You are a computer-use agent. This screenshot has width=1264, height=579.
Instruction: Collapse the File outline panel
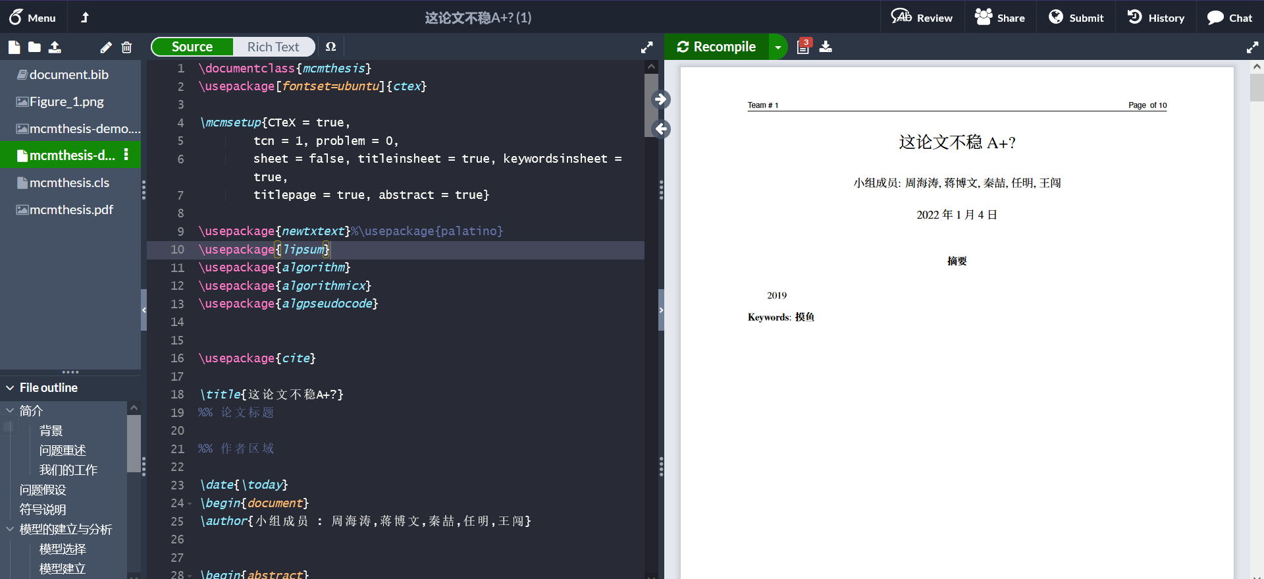10,388
